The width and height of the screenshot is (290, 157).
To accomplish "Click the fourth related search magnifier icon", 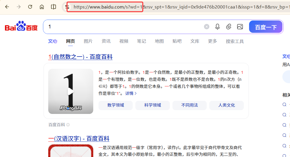I will [x=284, y=135].
